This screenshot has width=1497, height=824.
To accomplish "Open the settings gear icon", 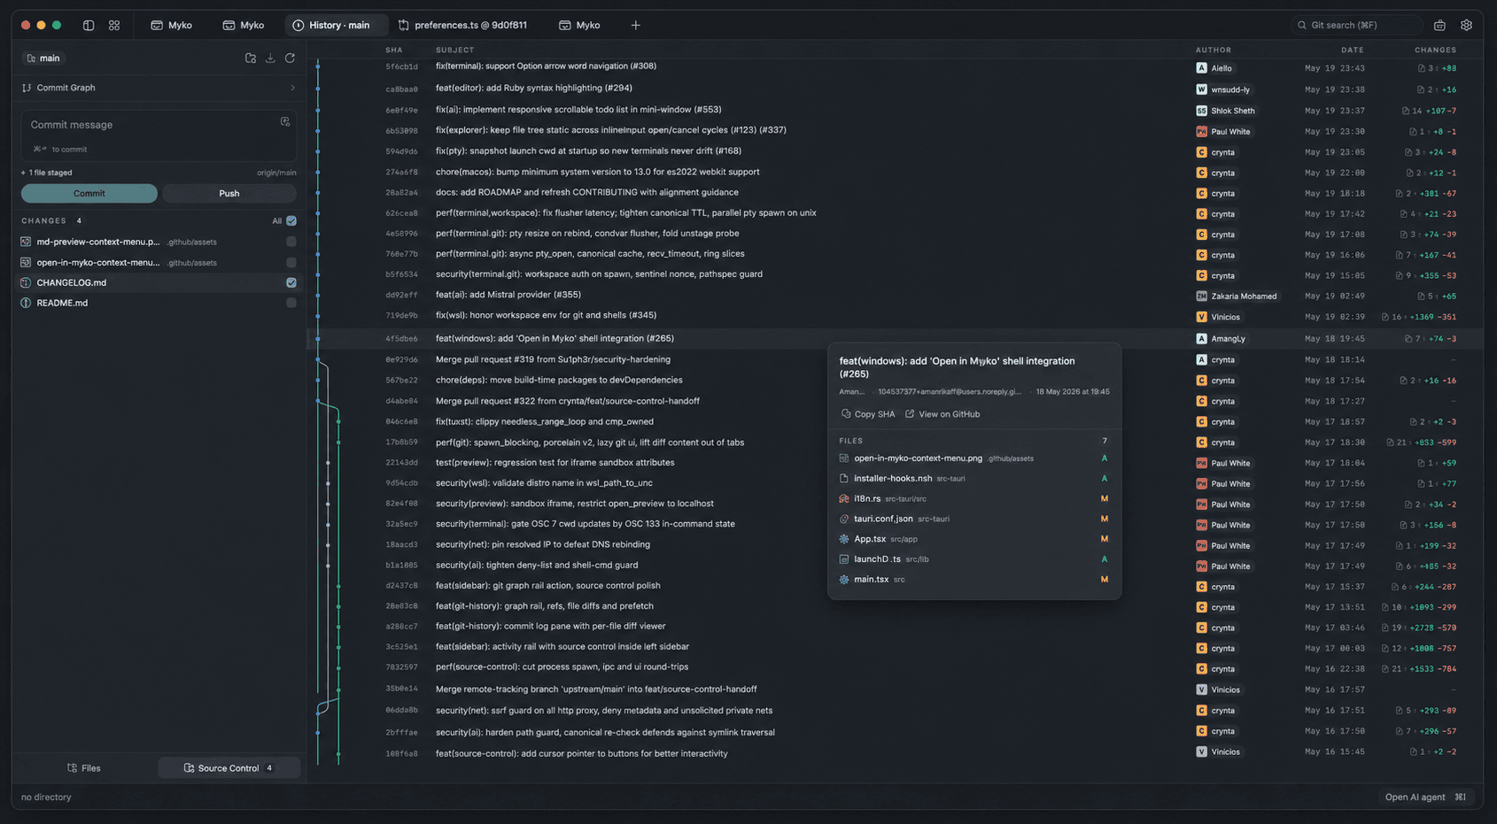I will coord(1466,26).
